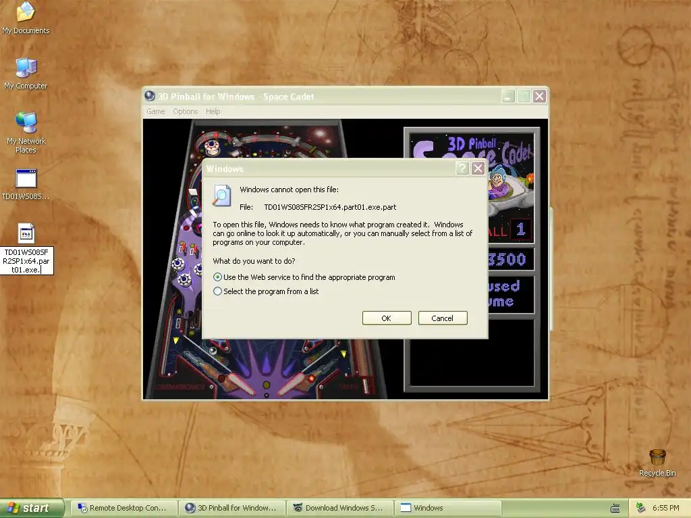Click the filename rename edit box on desktop

pos(26,261)
